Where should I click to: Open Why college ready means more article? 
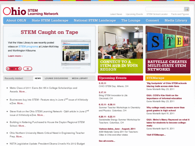[165, 109]
